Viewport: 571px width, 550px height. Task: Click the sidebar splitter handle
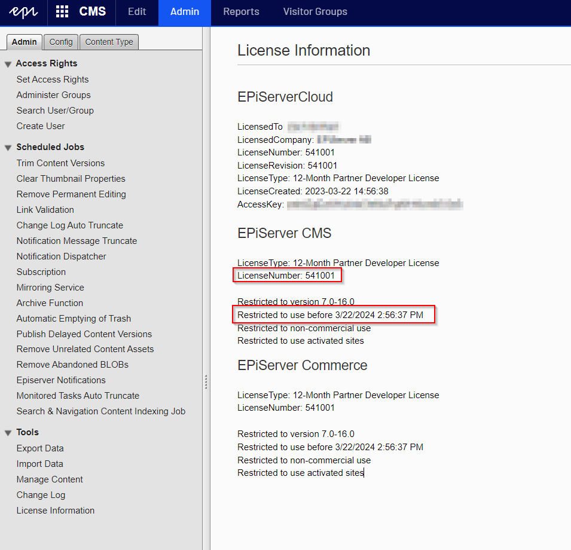click(206, 382)
